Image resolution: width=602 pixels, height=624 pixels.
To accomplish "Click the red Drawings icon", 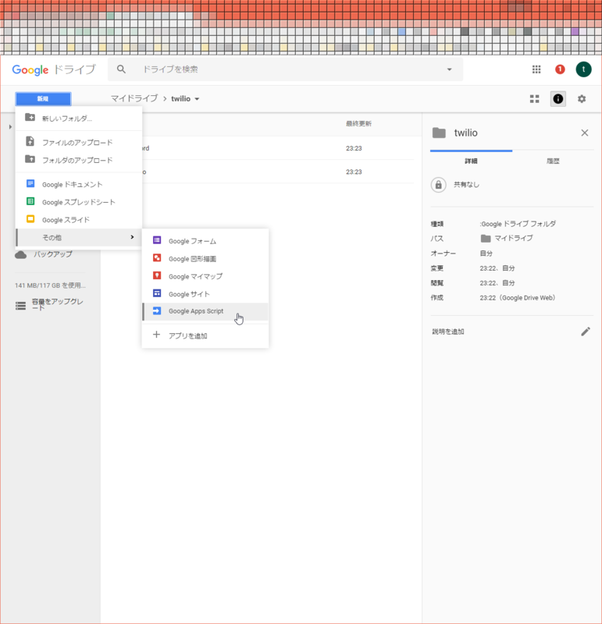I will click(x=157, y=258).
